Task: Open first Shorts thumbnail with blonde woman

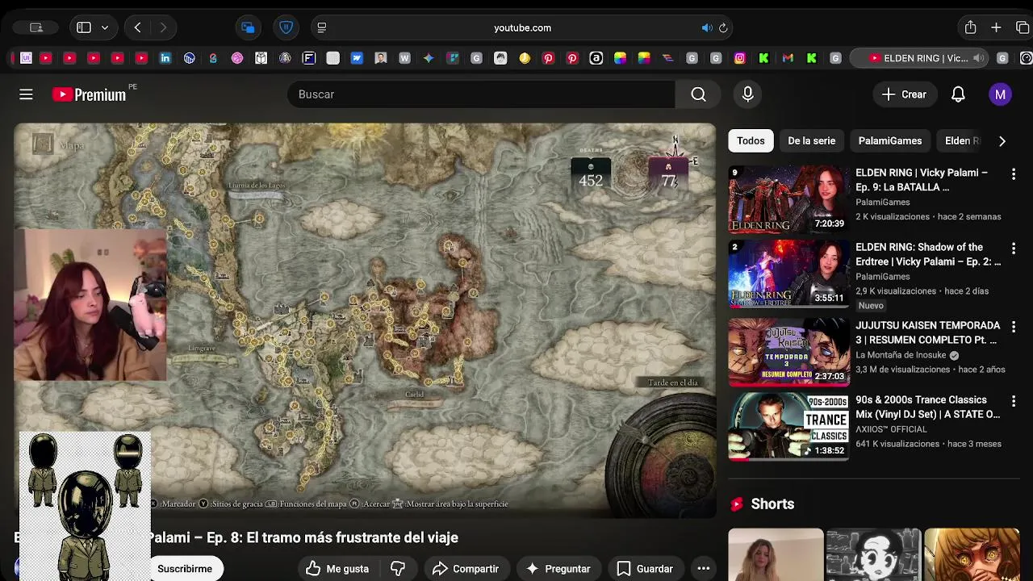Action: pos(776,554)
